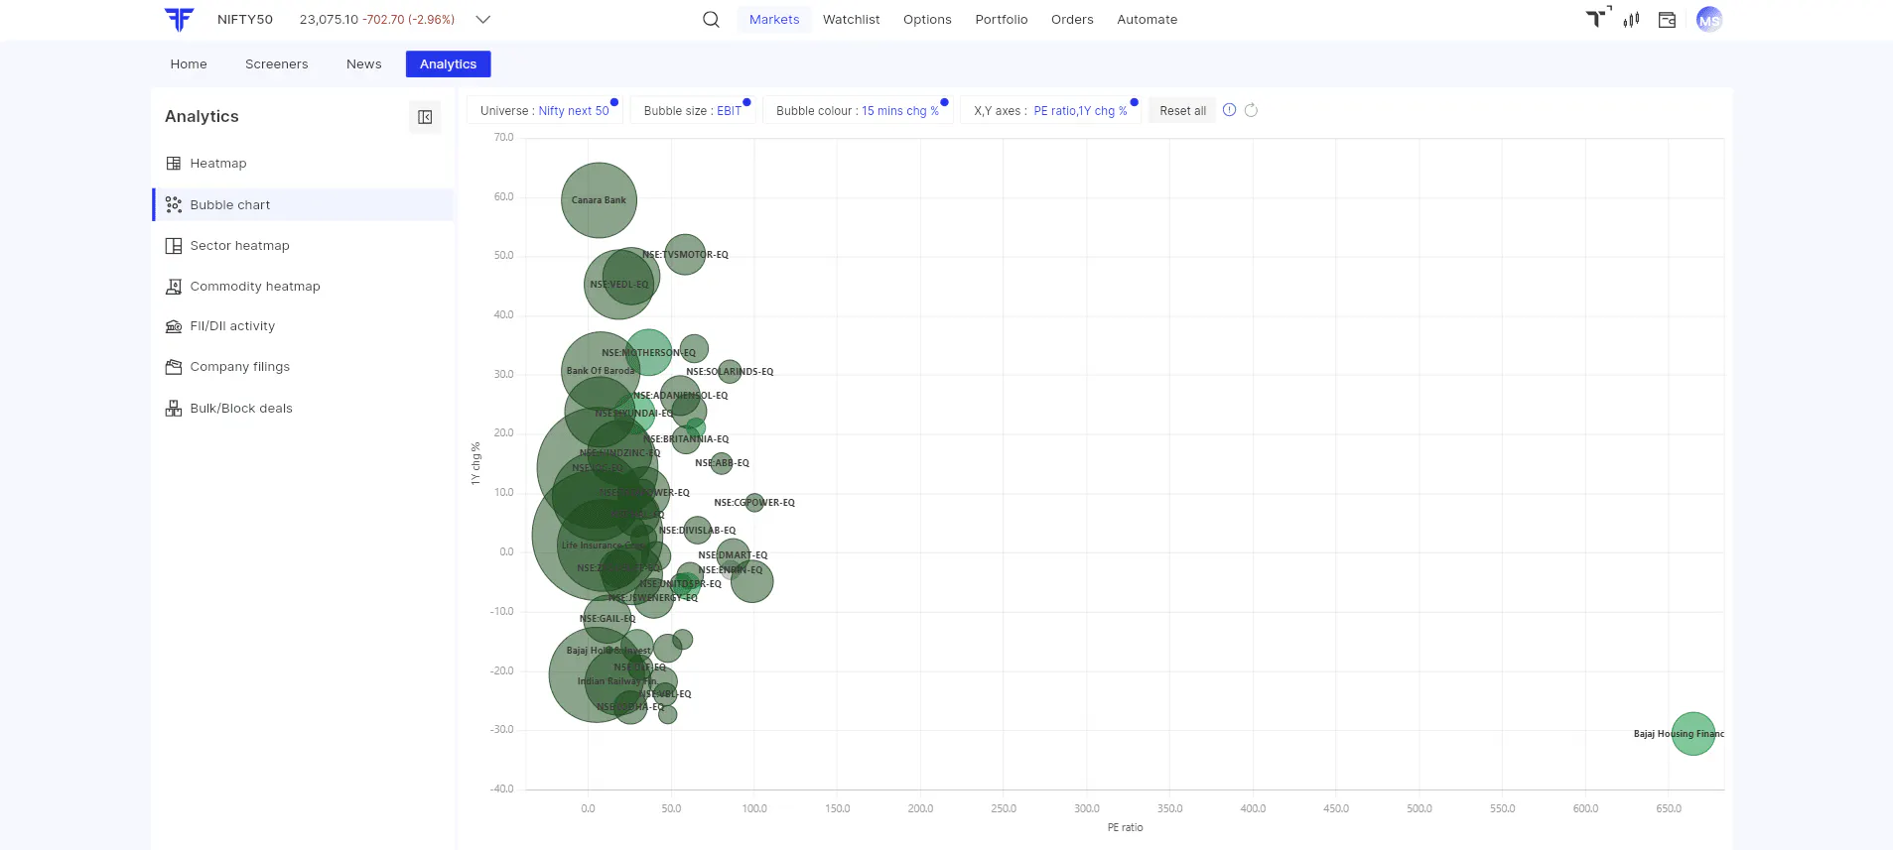The image size is (1893, 850).
Task: Expand the NIFTY50 index dropdown chevron
Action: (483, 20)
